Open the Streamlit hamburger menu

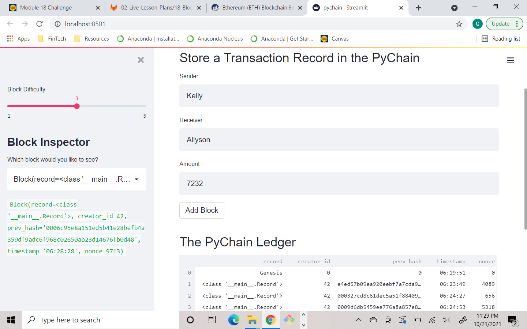[511, 61]
